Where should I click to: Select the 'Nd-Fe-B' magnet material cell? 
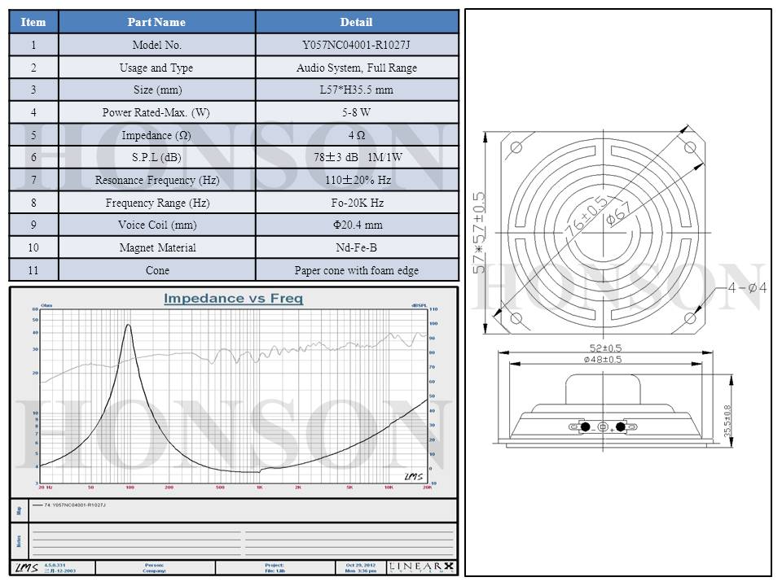click(x=356, y=247)
